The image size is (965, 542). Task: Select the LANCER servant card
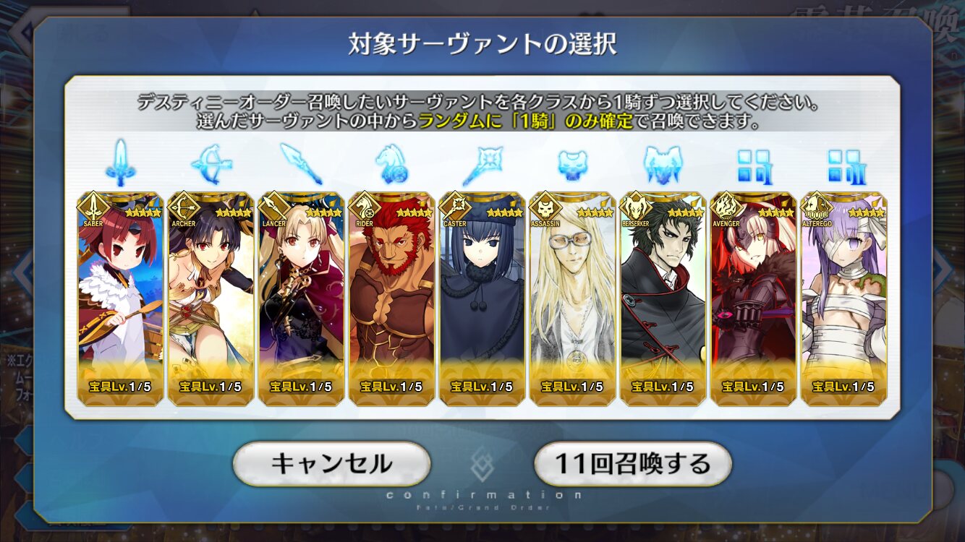click(301, 298)
